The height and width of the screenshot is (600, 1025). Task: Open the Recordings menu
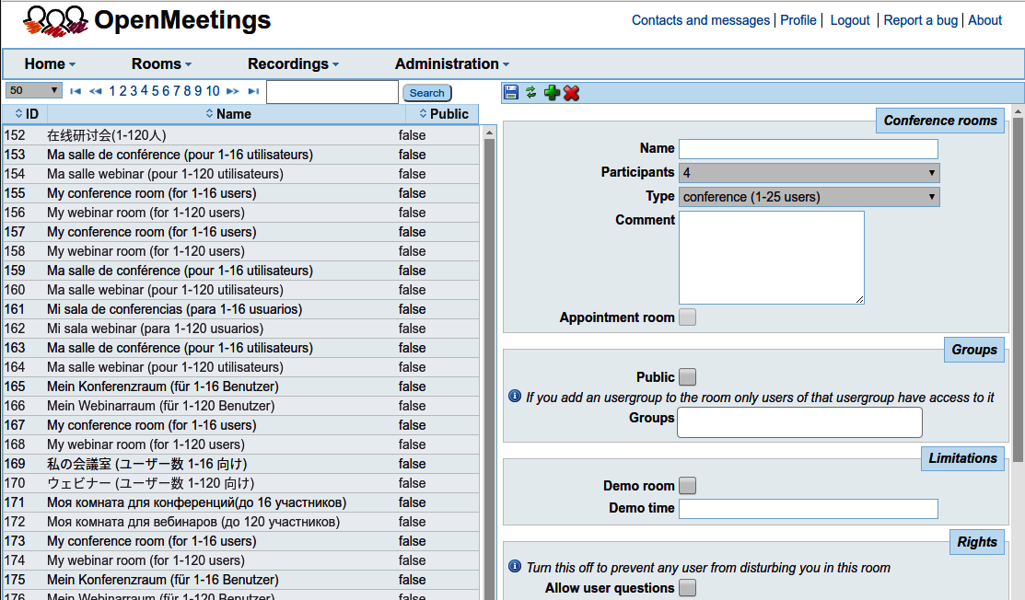293,64
